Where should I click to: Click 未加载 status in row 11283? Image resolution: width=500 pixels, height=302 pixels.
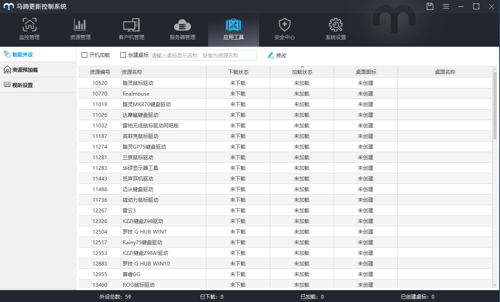[302, 168]
